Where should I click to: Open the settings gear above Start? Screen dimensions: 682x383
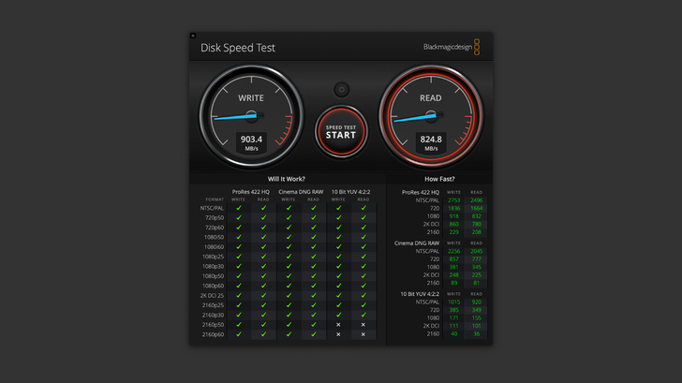(341, 90)
